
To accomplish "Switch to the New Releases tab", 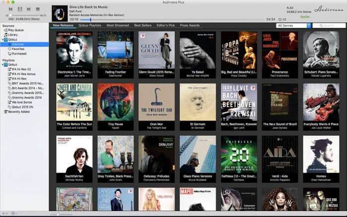I will (x=63, y=25).
